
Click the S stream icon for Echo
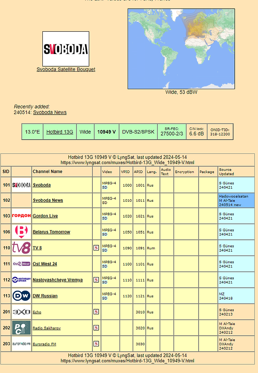coord(96,312)
